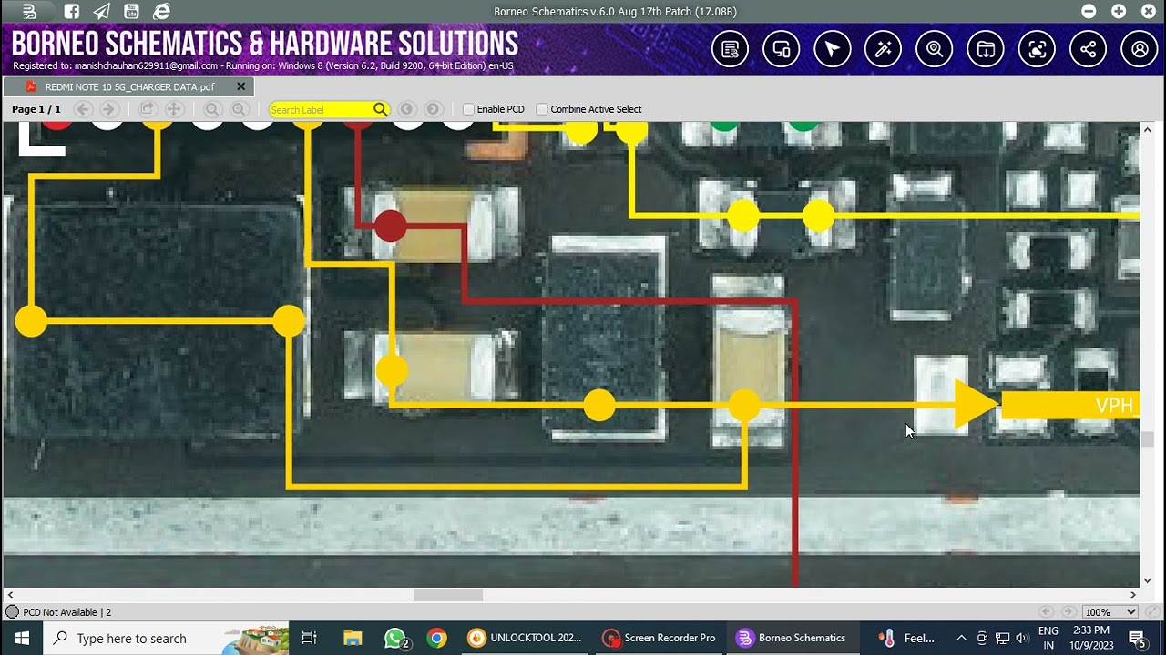Image resolution: width=1166 pixels, height=655 pixels.
Task: Select the REDMI NOTE 10 5G_CHARGER DATA.pdf tab
Action: tap(128, 87)
